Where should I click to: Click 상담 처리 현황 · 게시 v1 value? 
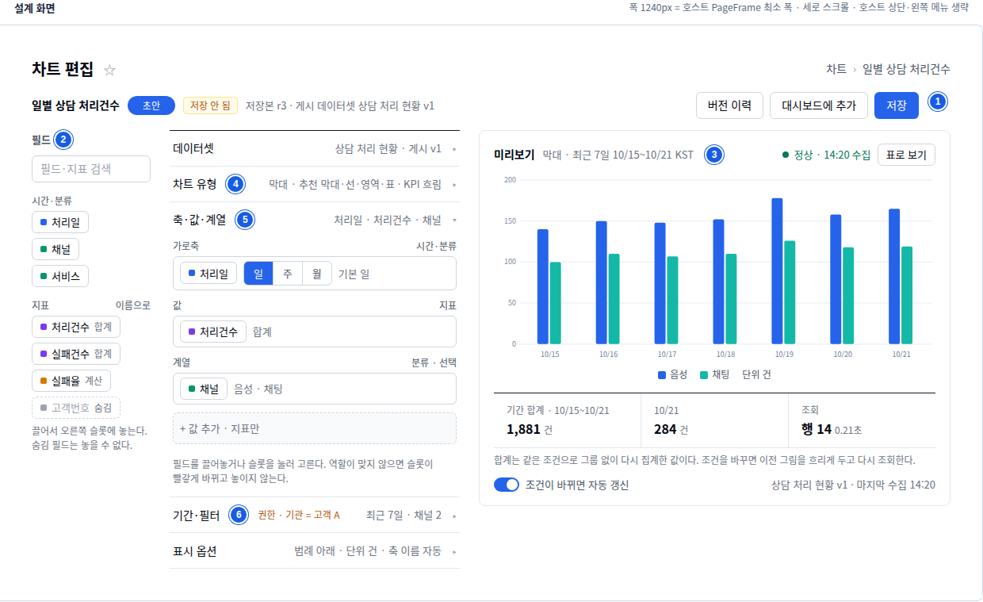point(388,148)
